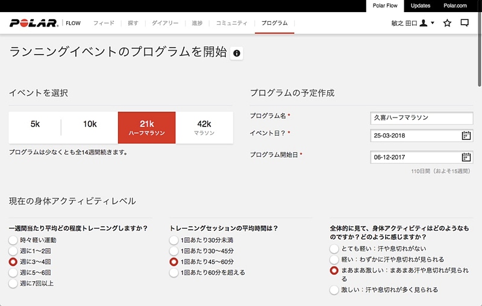Click the question 一週間当たり平均どの程度トレーニングしますか？
The image size is (482, 306).
pos(78,228)
